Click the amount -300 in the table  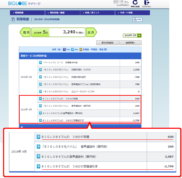pos(137,77)
